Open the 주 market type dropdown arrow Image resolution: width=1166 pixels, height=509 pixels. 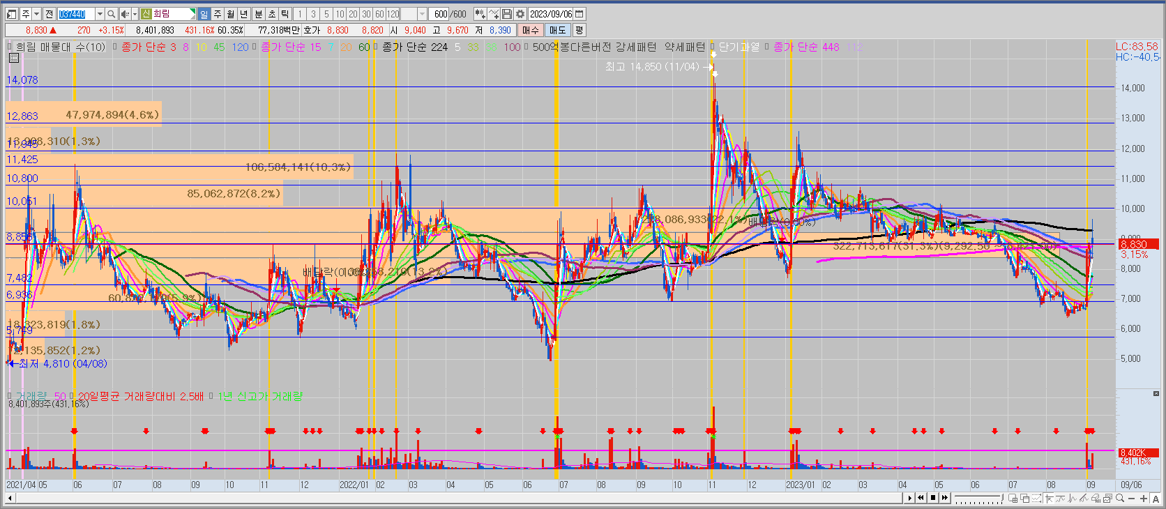coord(36,14)
